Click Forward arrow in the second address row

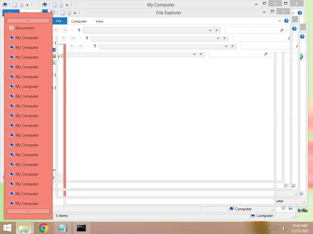click(73, 38)
